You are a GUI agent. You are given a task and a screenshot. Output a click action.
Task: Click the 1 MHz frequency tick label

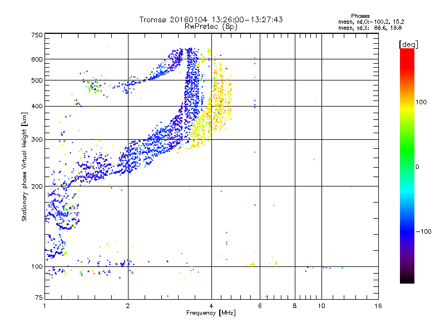[x=44, y=306]
